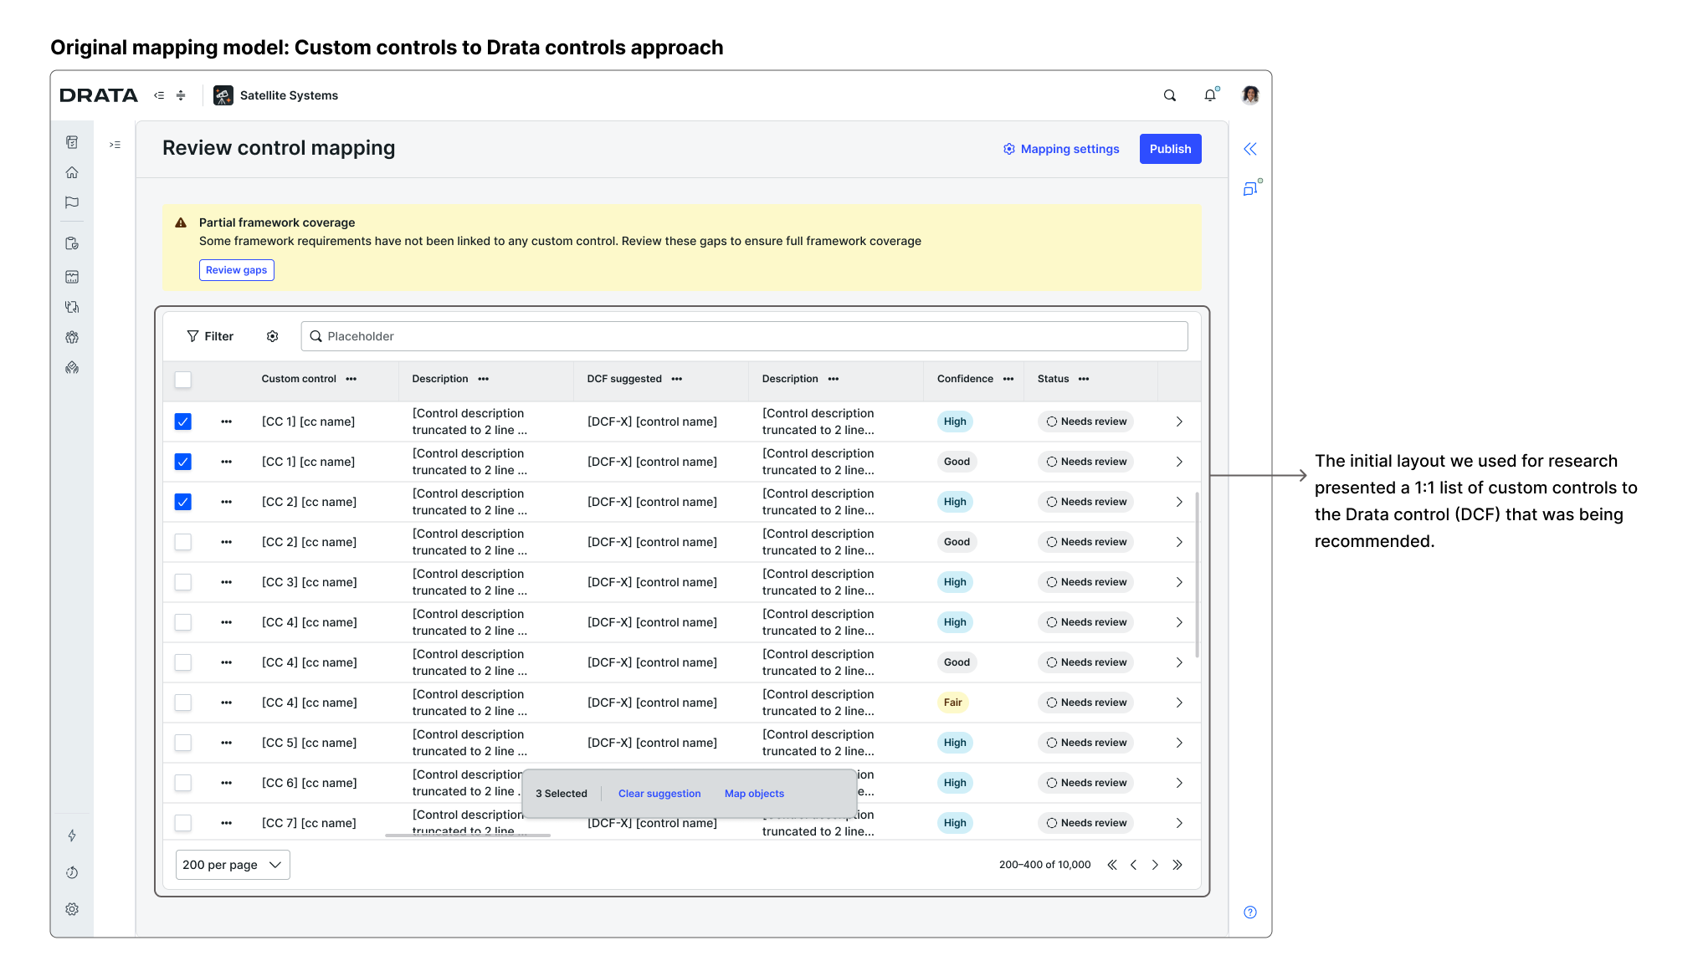
Task: Open notifications bell
Action: tap(1210, 95)
